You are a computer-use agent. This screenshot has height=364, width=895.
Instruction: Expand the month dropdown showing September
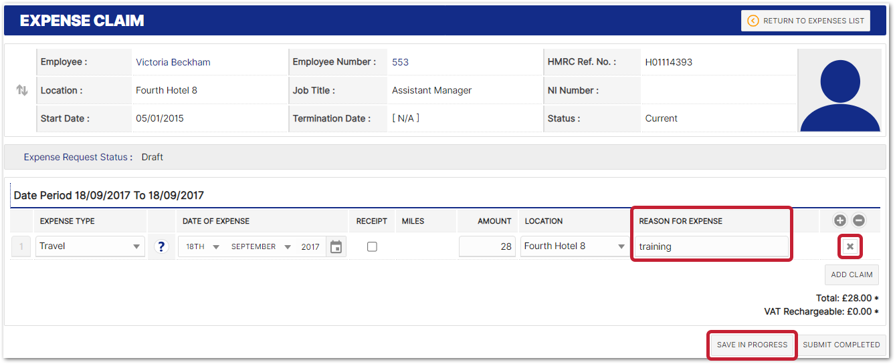[x=260, y=246]
